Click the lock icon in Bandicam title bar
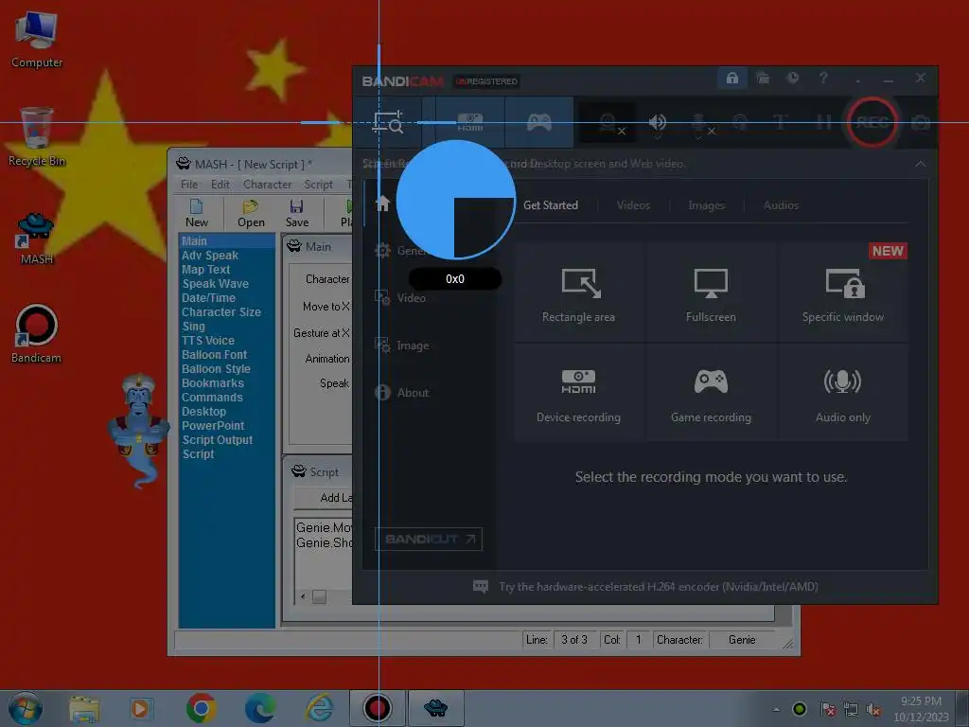Image resolution: width=969 pixels, height=727 pixels. pos(731,78)
